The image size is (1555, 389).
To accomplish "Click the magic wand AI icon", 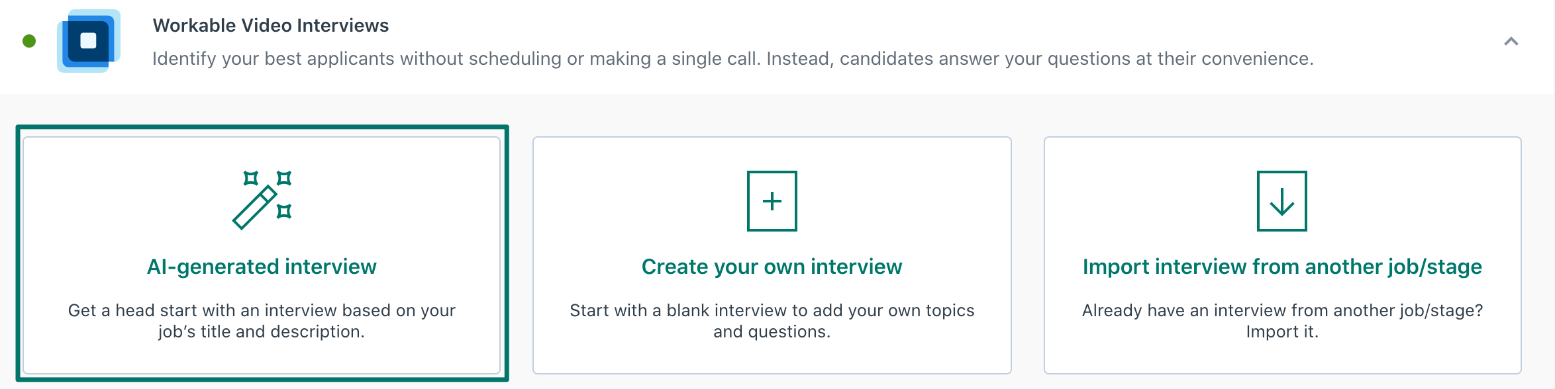I will point(262,200).
